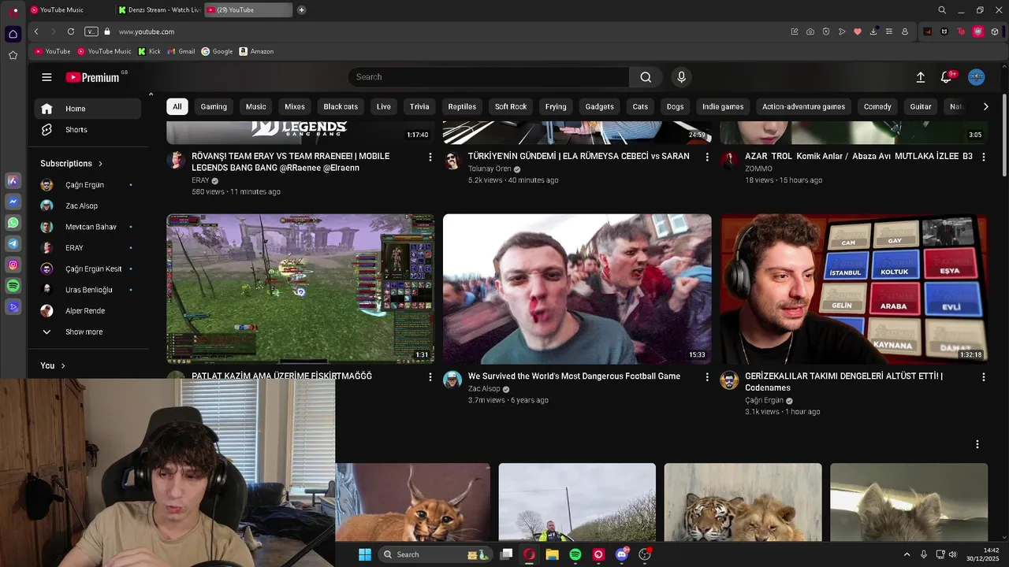
Task: Select the All filter chip
Action: [177, 106]
